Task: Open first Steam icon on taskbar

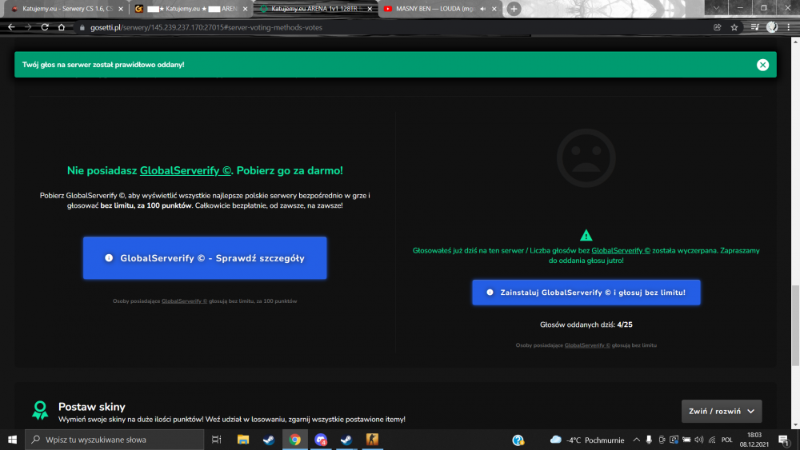Action: [268, 440]
